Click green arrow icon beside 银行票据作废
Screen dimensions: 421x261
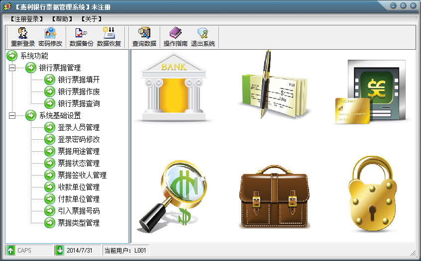(x=50, y=91)
